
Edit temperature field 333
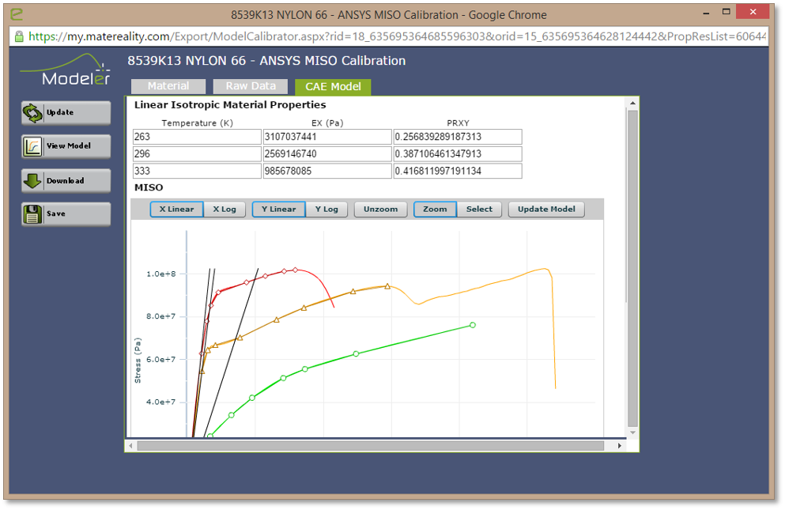click(197, 171)
